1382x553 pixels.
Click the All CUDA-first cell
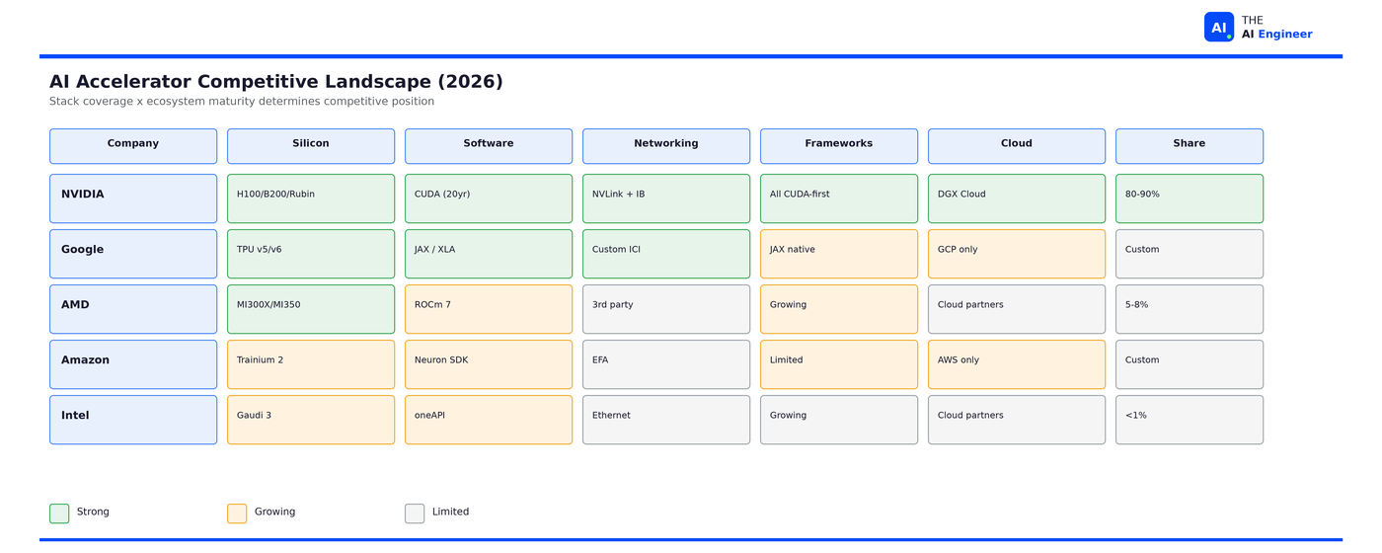[x=839, y=198]
